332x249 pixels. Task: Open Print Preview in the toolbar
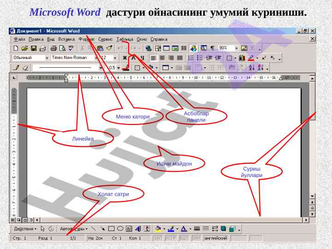62,48
